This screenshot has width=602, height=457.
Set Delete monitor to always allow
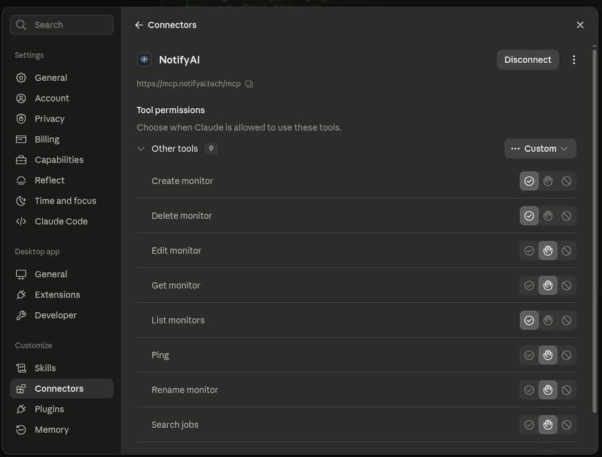(529, 216)
